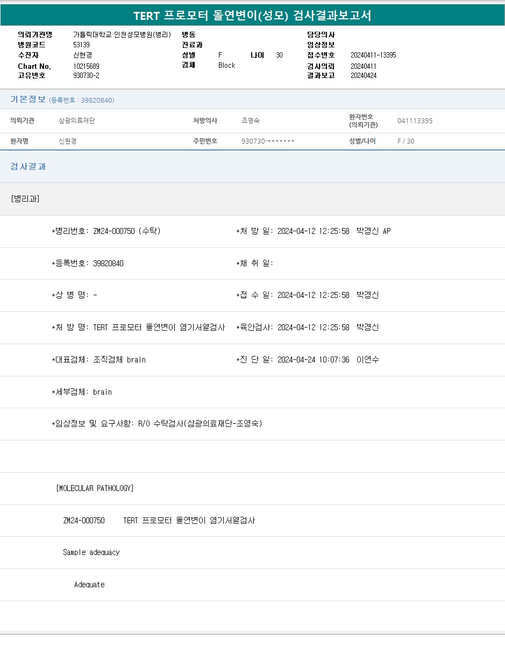The image size is (505, 669).
Task: Click the 검체 value Block
Action: tap(226, 66)
